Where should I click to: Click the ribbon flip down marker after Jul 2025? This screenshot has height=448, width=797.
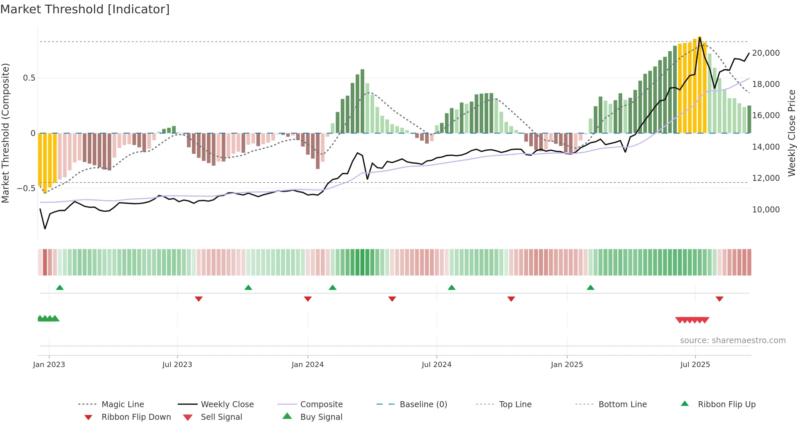(720, 299)
